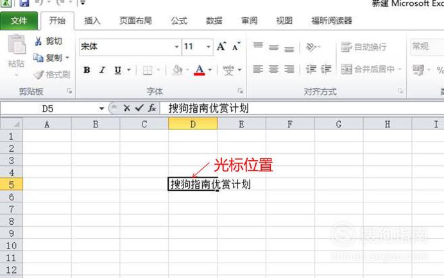Toggle Wrap Text (自动换行)
444x278 pixels.
pyautogui.click(x=364, y=47)
